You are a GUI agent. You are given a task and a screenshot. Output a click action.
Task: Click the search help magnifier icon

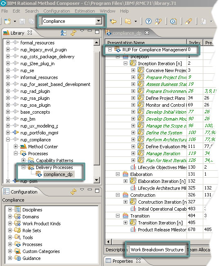pos(158,21)
